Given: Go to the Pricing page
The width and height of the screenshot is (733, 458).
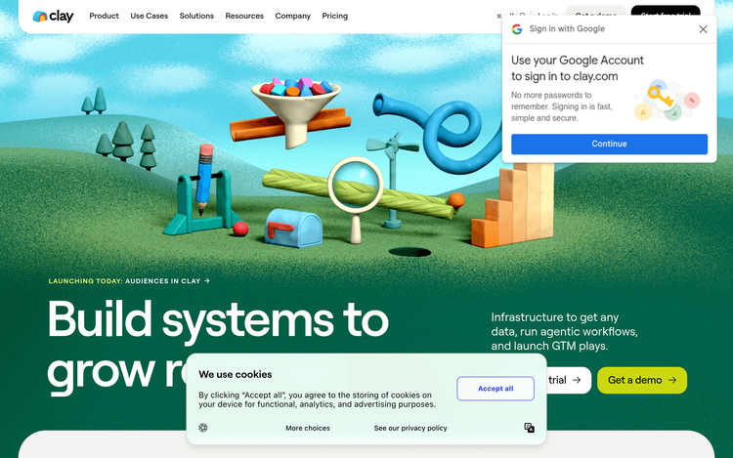Looking at the screenshot, I should [x=334, y=16].
